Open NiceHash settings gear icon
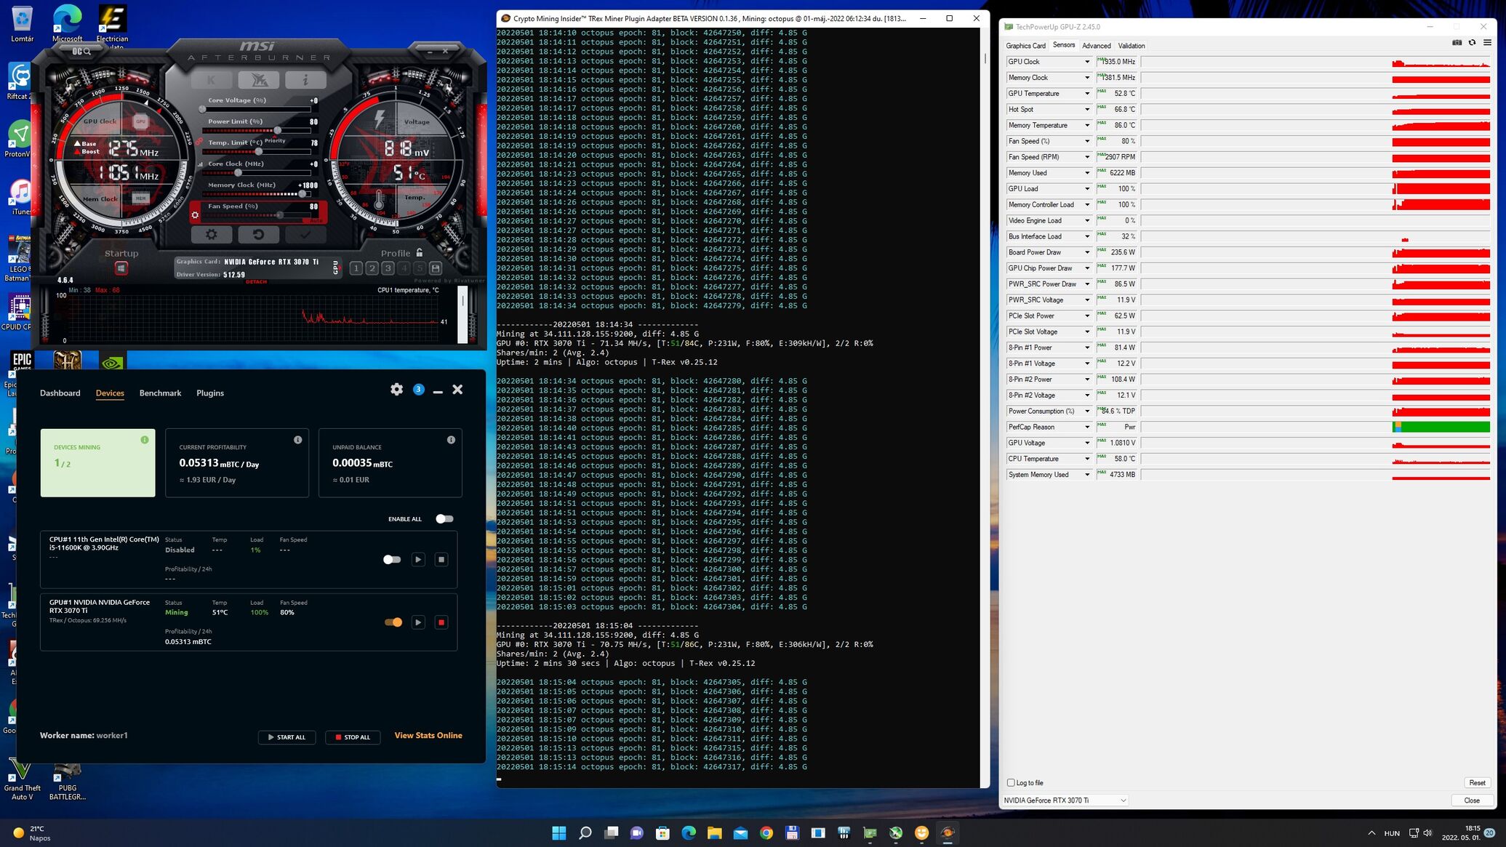The image size is (1506, 847). point(396,390)
